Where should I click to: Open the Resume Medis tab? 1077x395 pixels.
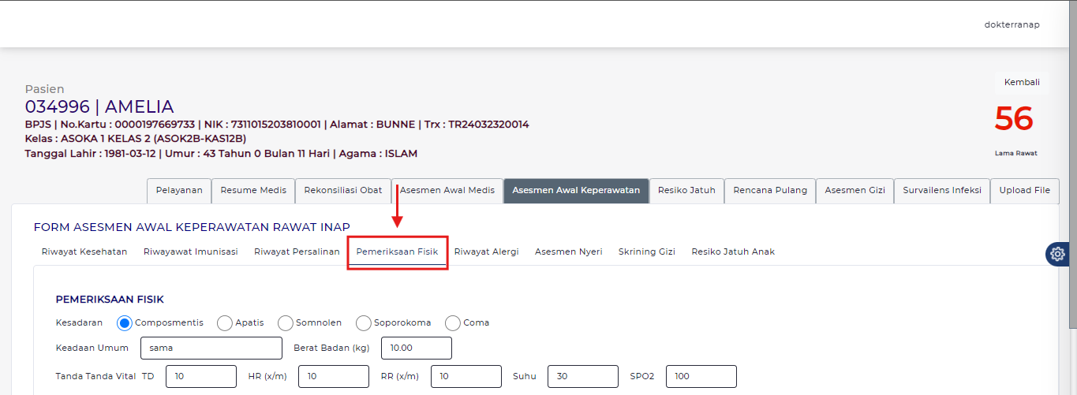tap(253, 191)
